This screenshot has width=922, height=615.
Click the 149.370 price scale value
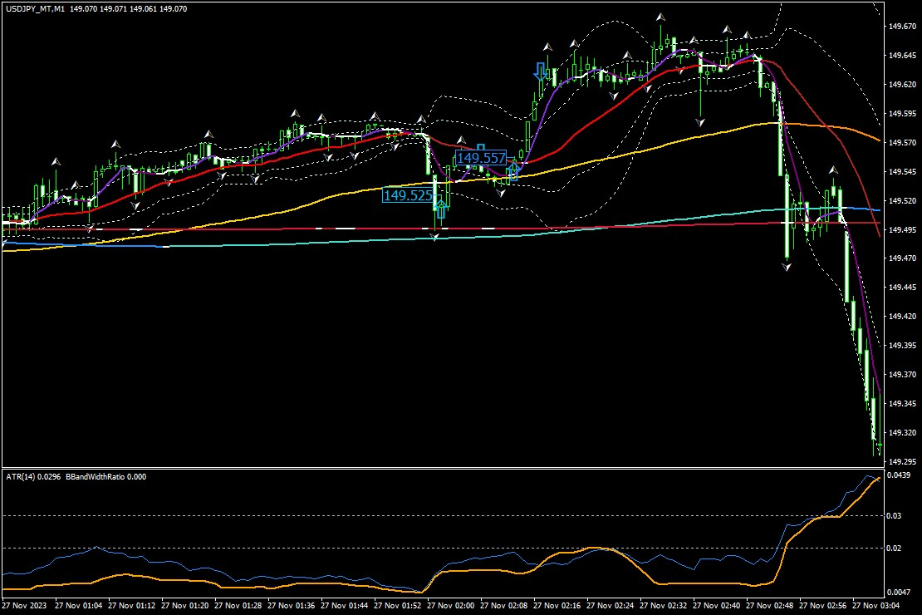902,374
